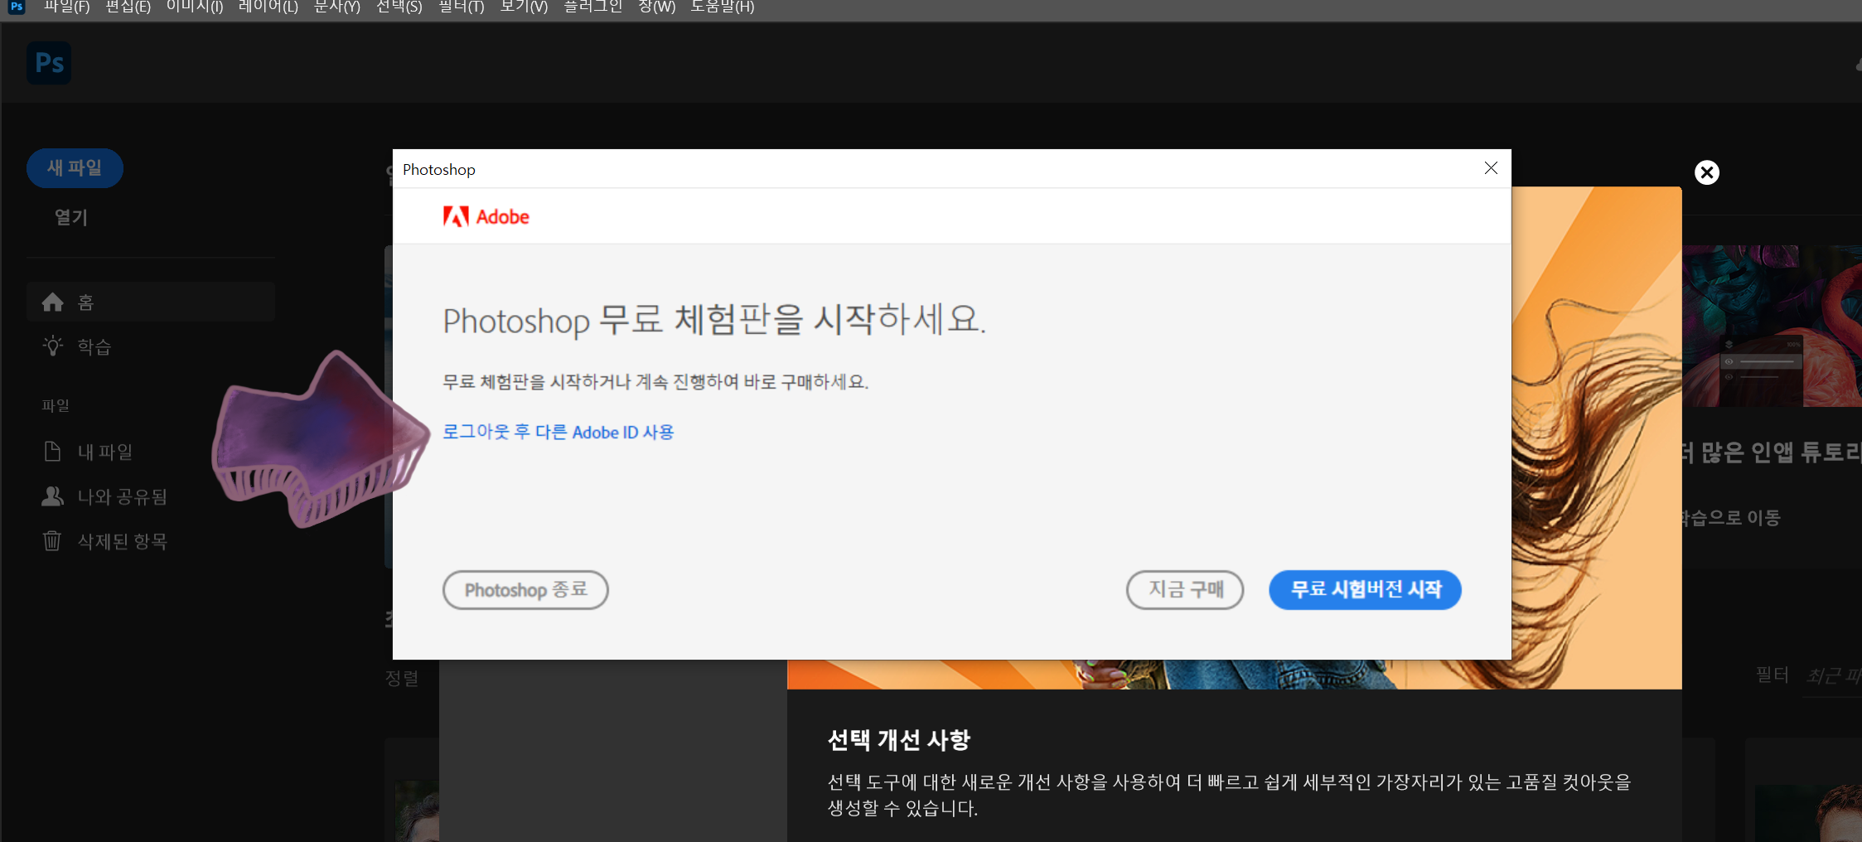
Task: Click the Photoshop 종료 button
Action: coord(525,590)
